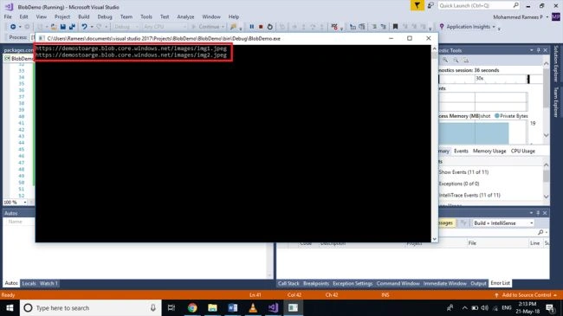Expand the Mohammed Ramees P account menu
Viewport: 563px width, 316px height.
(547, 16)
